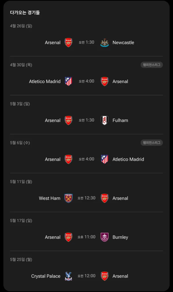173x292 pixels.
Task: Open the Newcastle team name link
Action: pyautogui.click(x=123, y=43)
